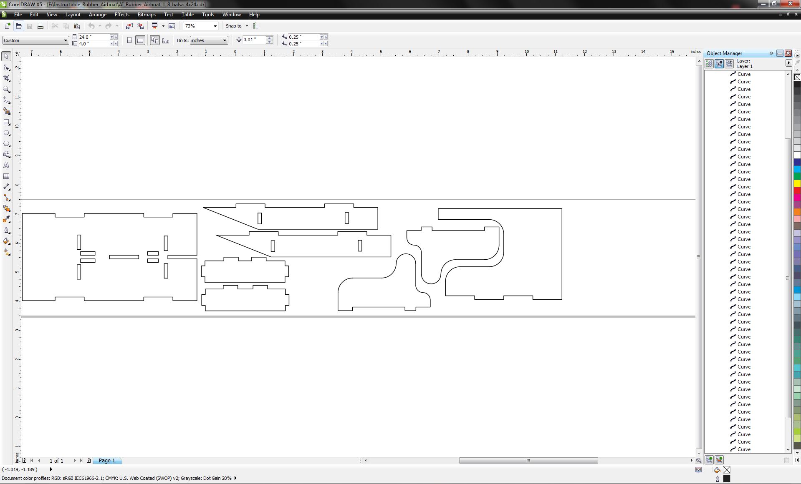Open the Units inches dropdown
Viewport: 801px width, 484px height.
tap(225, 40)
